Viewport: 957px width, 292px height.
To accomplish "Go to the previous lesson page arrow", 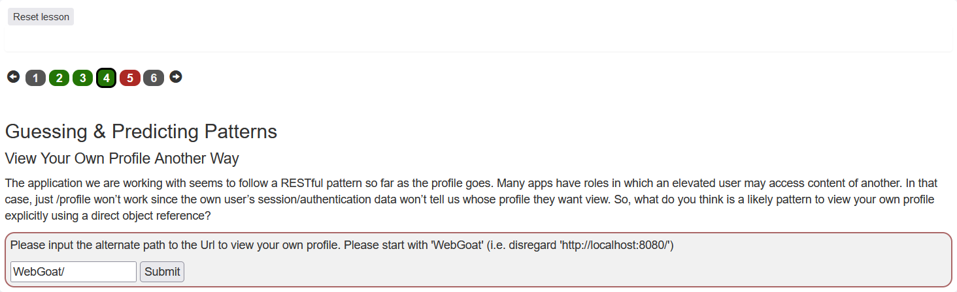I will click(x=13, y=77).
